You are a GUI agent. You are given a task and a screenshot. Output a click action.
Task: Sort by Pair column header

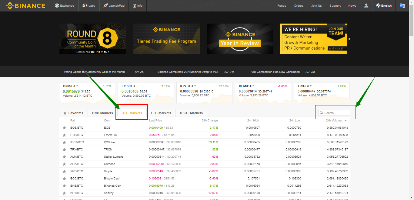pyautogui.click(x=73, y=121)
